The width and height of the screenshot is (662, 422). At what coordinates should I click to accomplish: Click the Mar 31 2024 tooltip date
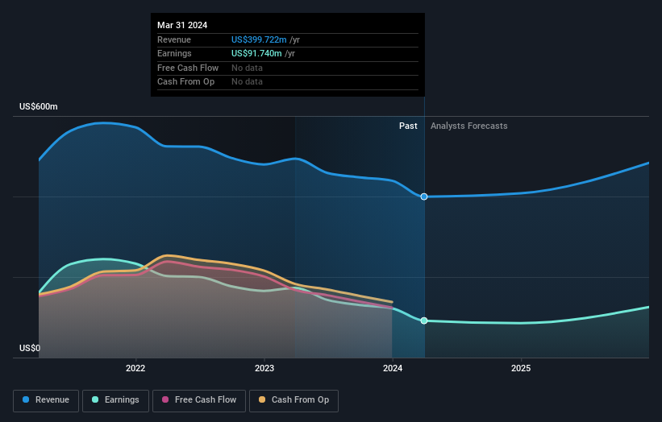pos(182,25)
